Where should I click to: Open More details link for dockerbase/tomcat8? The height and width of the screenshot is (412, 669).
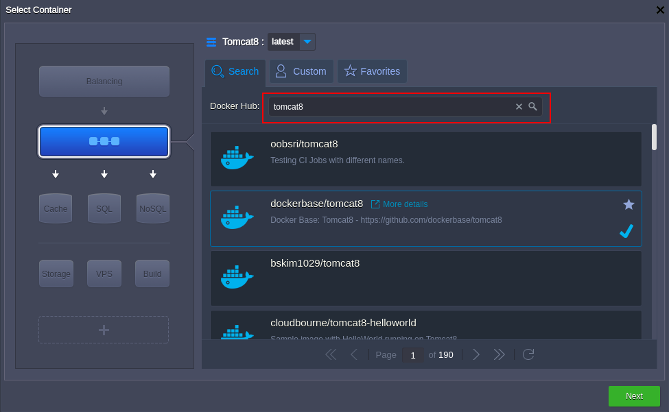(x=399, y=204)
